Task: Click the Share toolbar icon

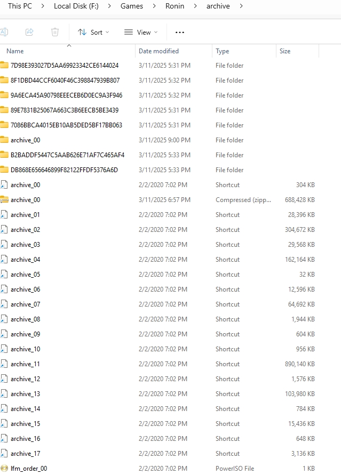Action: tap(29, 32)
